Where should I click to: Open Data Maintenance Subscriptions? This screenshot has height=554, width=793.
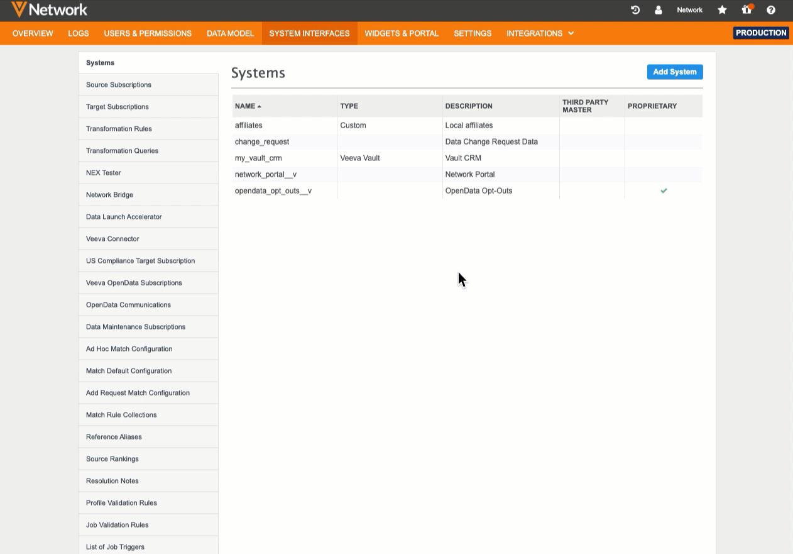(x=148, y=327)
